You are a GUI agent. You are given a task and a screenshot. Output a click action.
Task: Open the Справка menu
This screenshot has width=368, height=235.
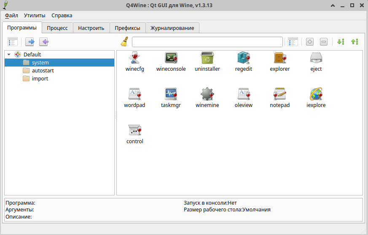coord(62,16)
